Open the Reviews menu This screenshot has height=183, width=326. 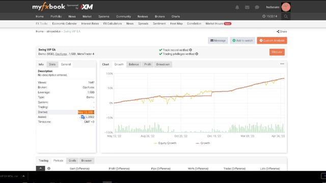click(143, 16)
